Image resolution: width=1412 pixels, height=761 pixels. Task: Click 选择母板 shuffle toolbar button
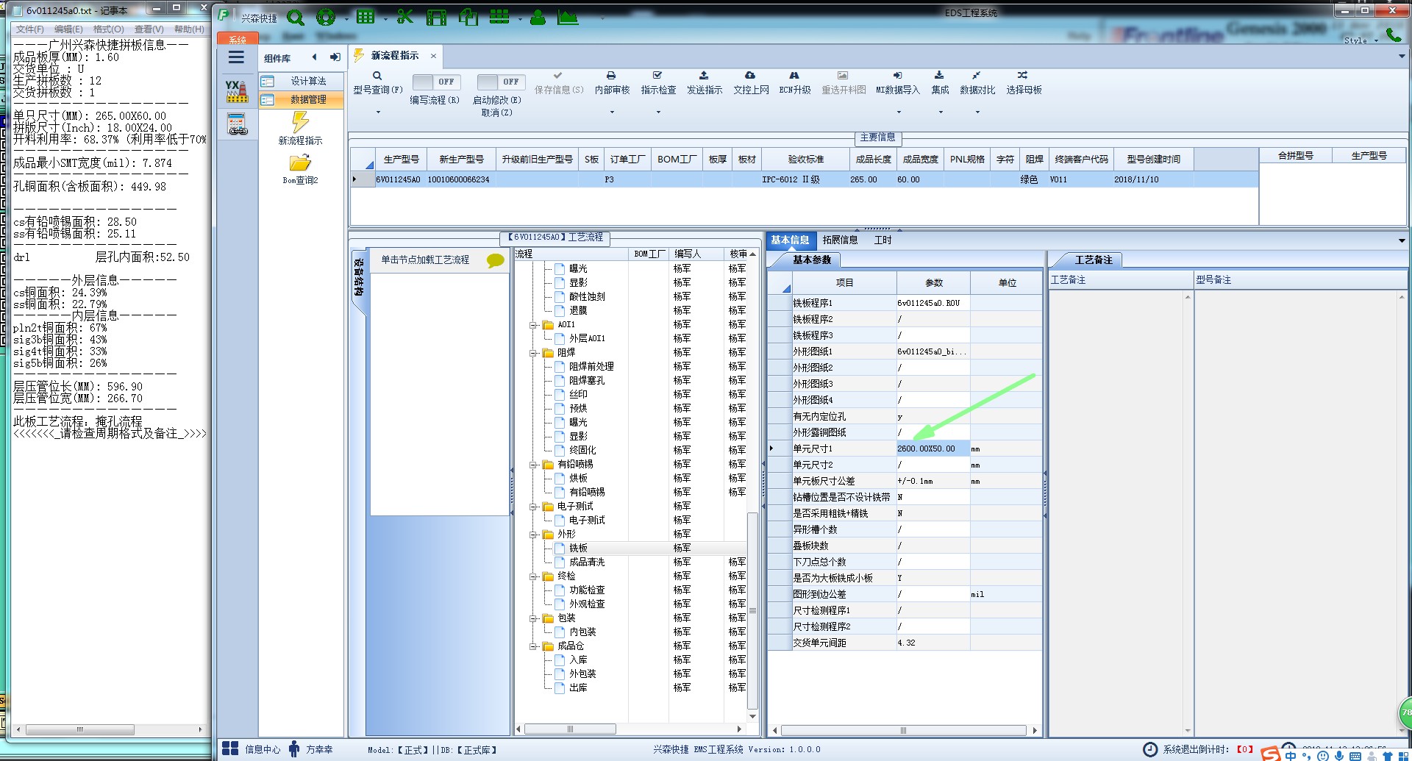(1024, 83)
